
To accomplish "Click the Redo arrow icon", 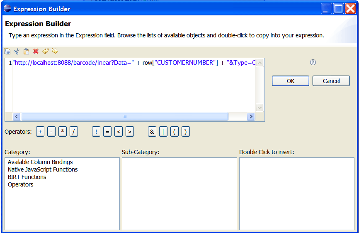I will coord(55,51).
